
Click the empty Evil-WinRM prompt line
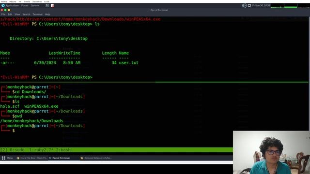[46, 77]
